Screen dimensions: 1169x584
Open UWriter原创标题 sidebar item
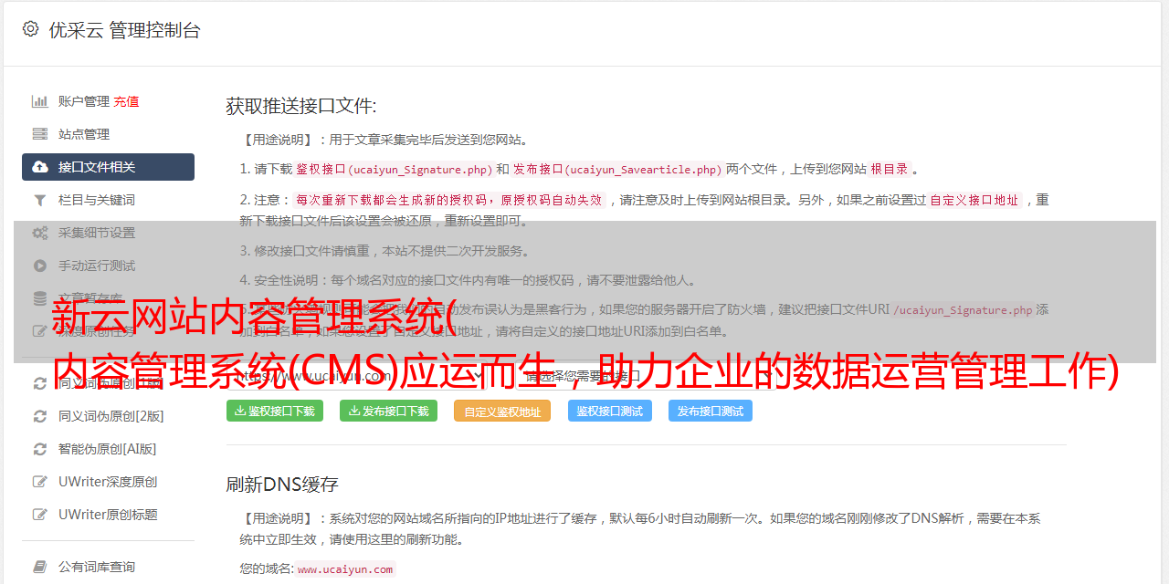(x=108, y=515)
